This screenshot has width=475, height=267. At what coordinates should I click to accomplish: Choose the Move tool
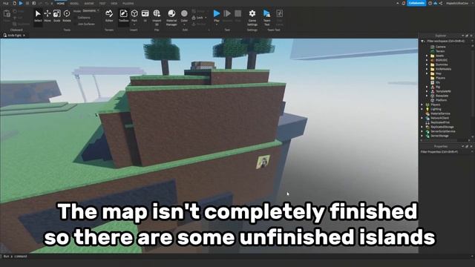click(47, 16)
